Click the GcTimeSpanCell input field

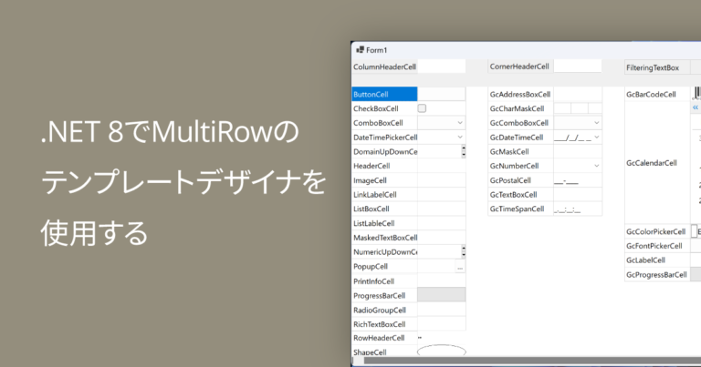[x=578, y=209]
